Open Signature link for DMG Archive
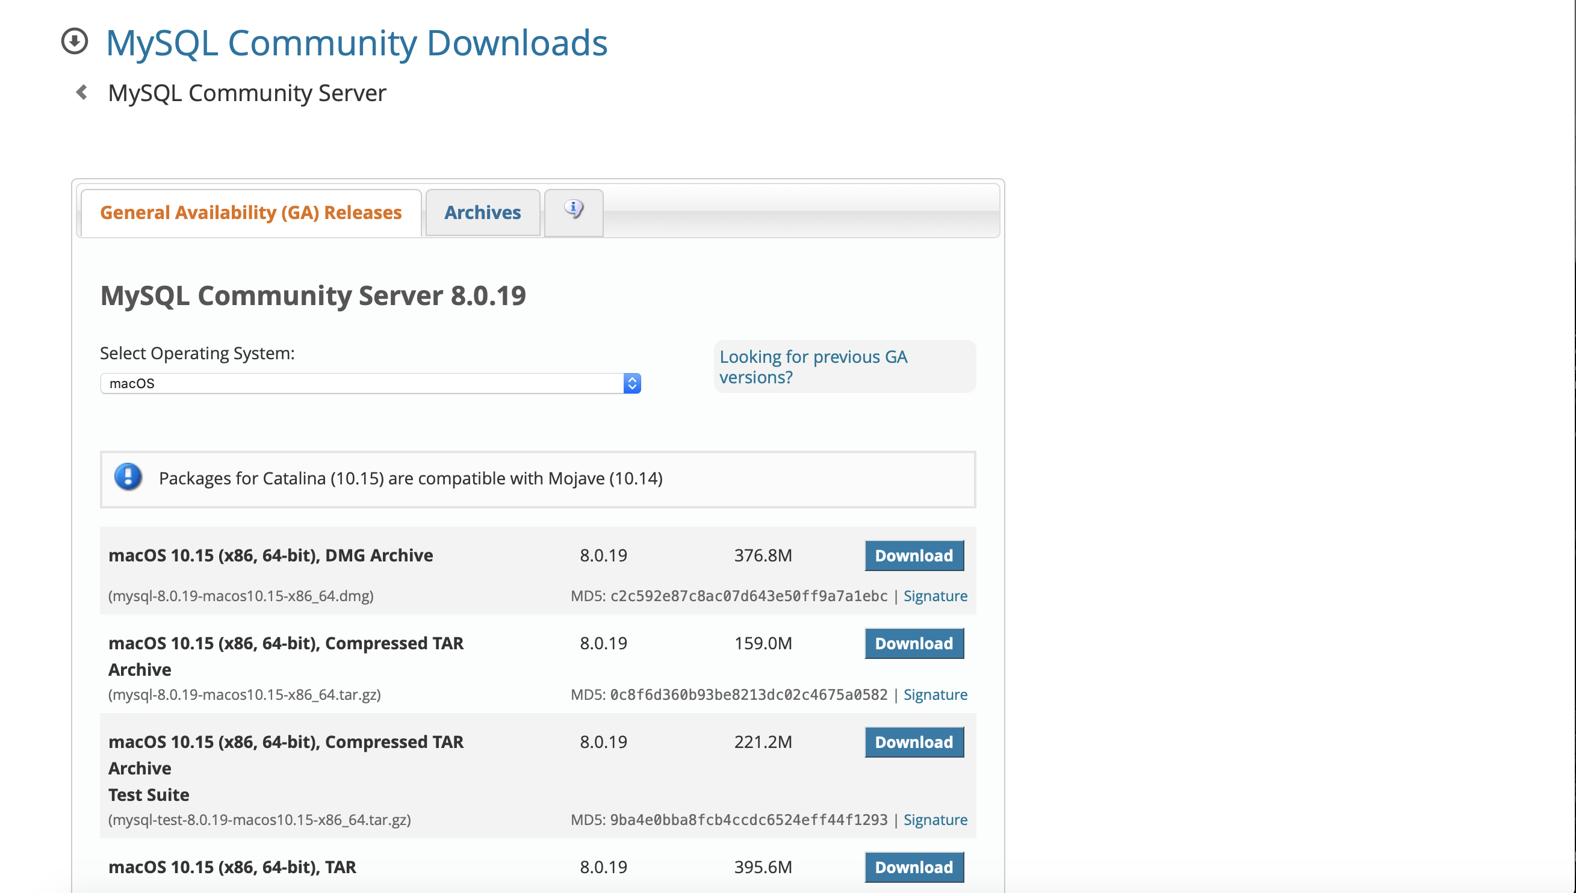1576x893 pixels. click(935, 596)
